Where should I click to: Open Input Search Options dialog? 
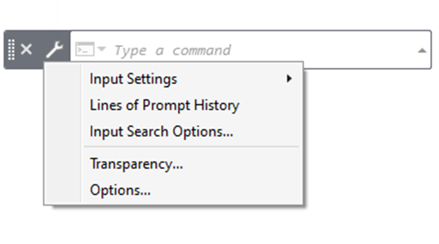point(161,132)
